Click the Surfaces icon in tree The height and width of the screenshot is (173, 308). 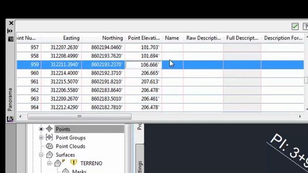(x=50, y=155)
